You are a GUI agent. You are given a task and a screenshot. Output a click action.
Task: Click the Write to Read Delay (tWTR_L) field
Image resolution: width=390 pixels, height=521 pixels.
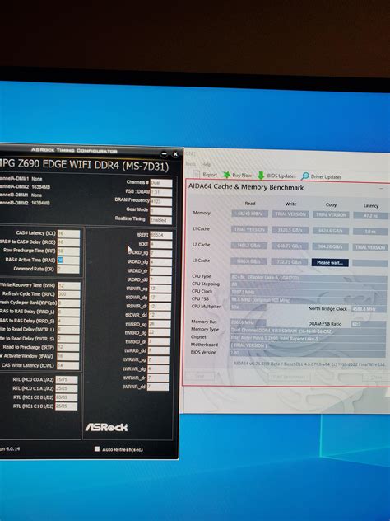point(68,331)
